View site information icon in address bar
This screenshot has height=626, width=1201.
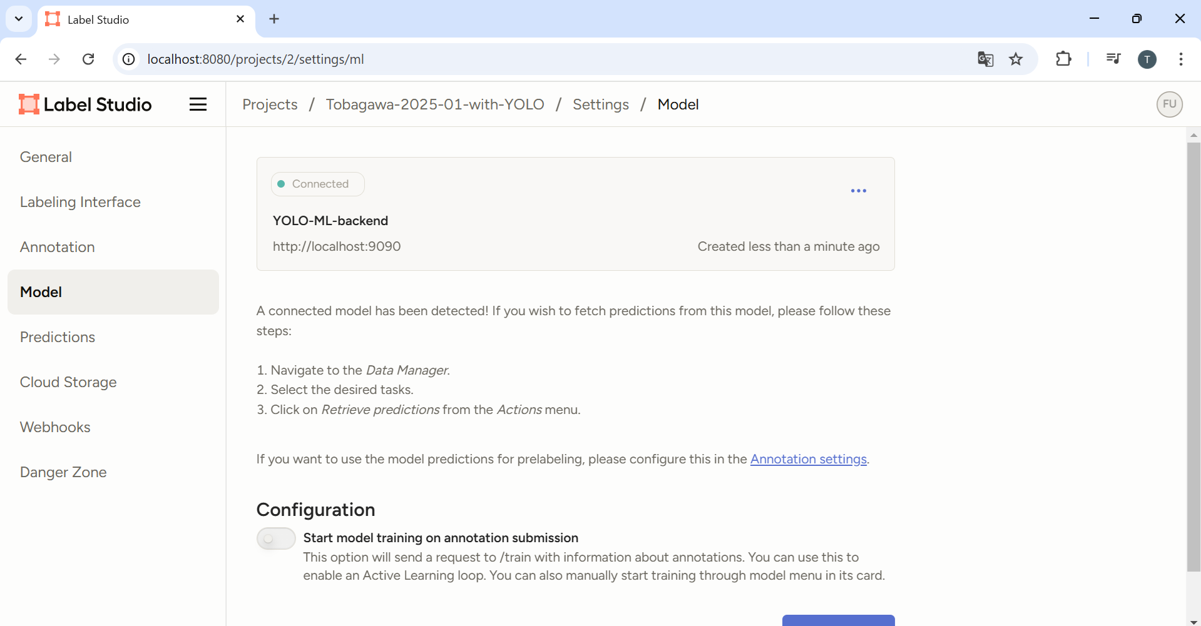point(129,59)
